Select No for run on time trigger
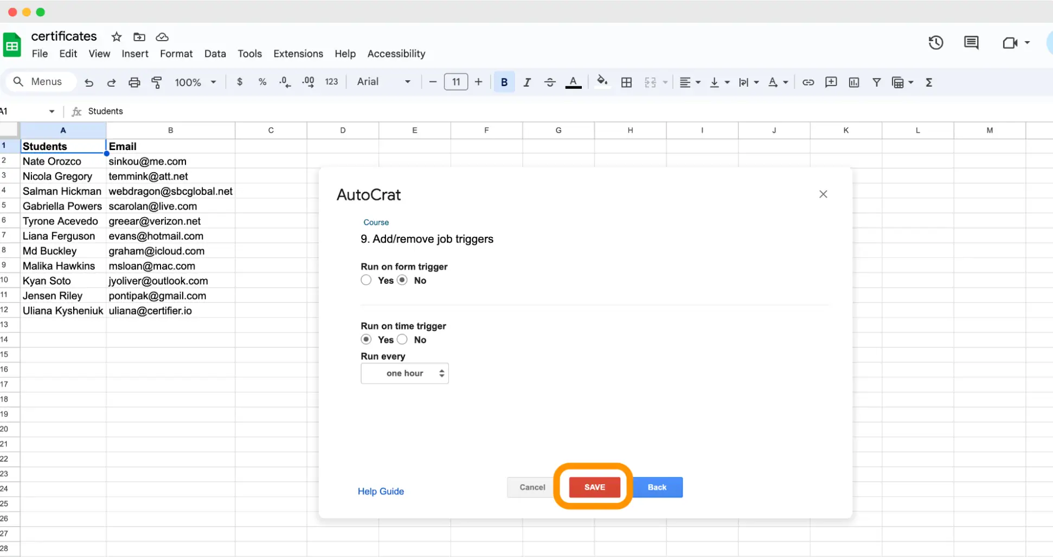 pyautogui.click(x=402, y=339)
